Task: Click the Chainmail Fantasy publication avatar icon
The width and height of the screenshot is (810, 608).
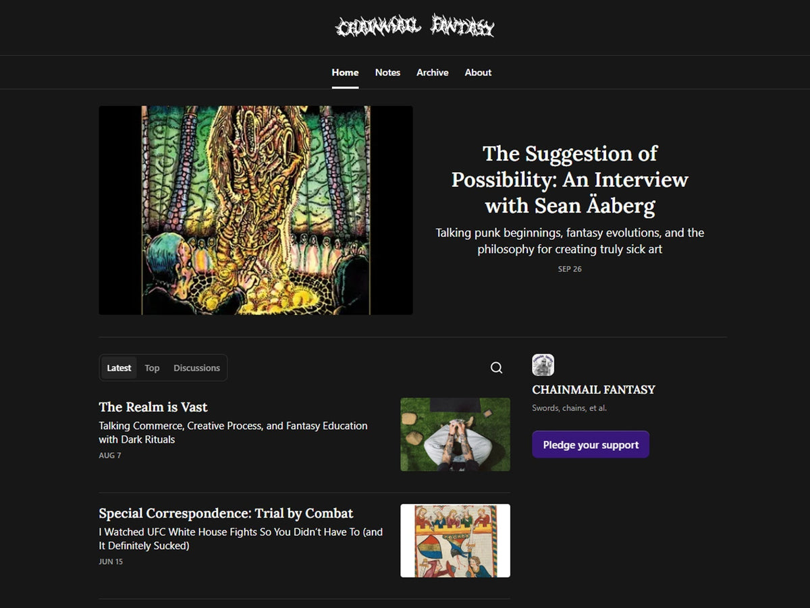Action: coord(543,365)
